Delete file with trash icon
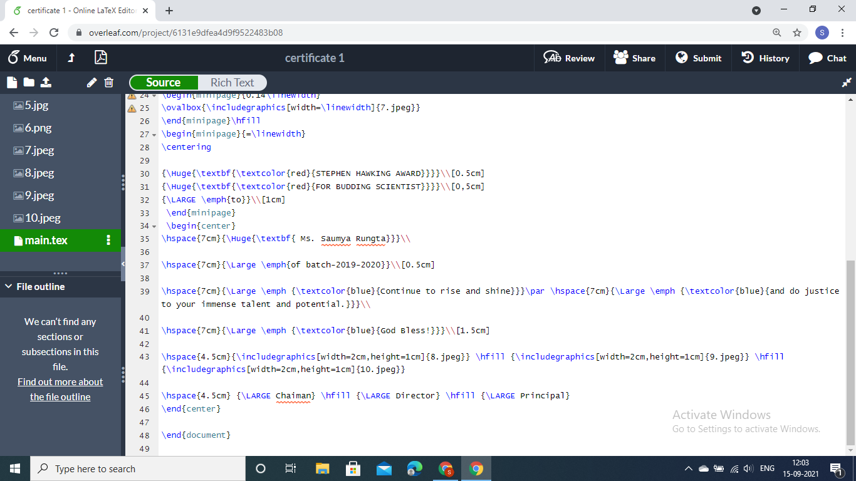The image size is (856, 481). pyautogui.click(x=108, y=82)
